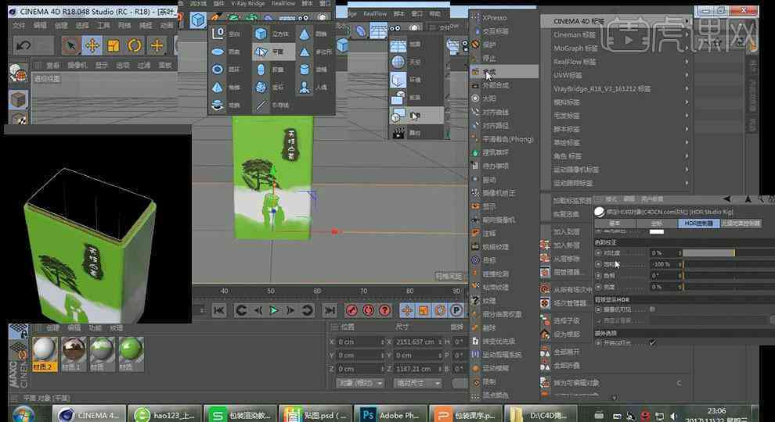Choose the landscape primitive icon
The width and height of the screenshot is (775, 422).
tap(218, 105)
